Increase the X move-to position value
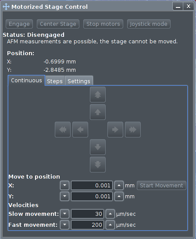196x239 pixels. point(119,185)
